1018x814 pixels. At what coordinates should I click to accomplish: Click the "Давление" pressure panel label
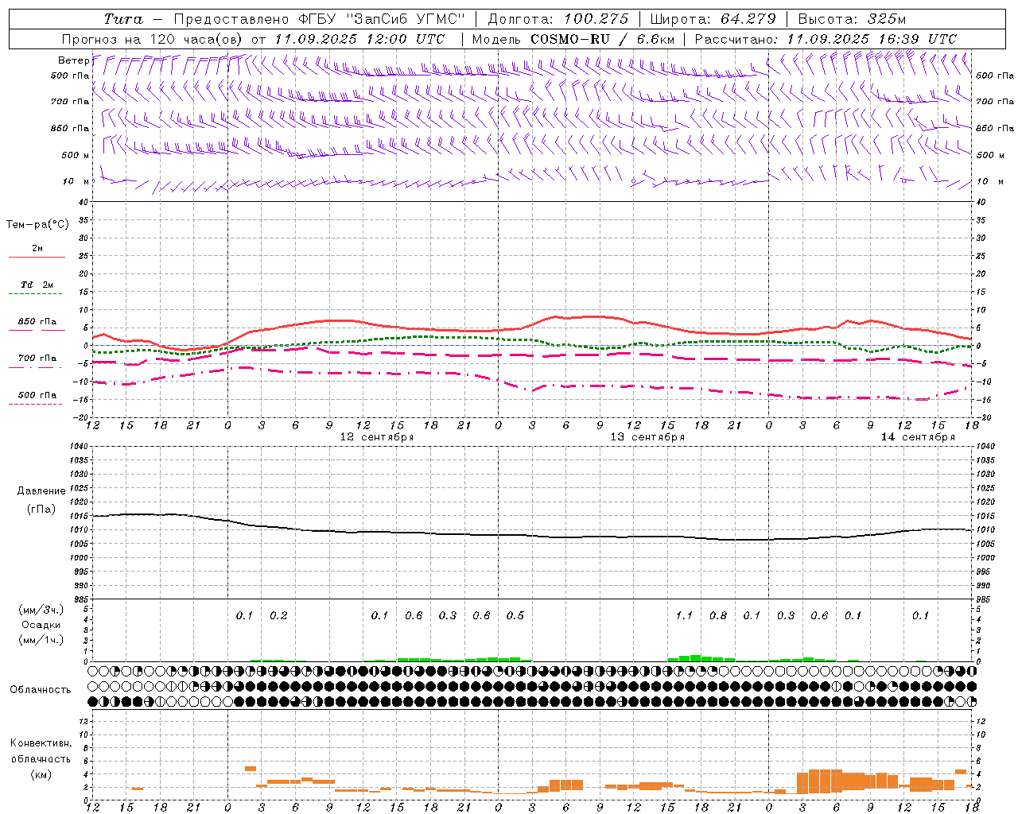(x=41, y=491)
